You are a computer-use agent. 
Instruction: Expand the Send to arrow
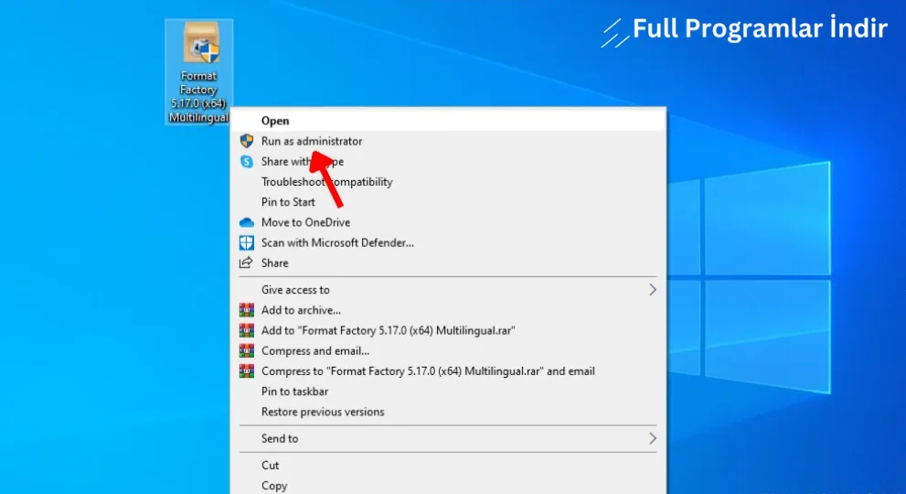pyautogui.click(x=653, y=438)
